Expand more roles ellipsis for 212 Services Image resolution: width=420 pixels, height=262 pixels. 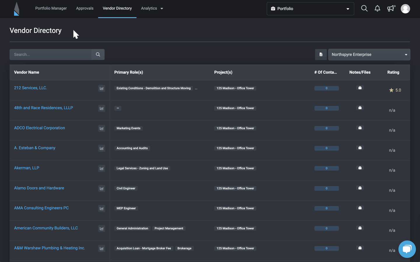(196, 88)
